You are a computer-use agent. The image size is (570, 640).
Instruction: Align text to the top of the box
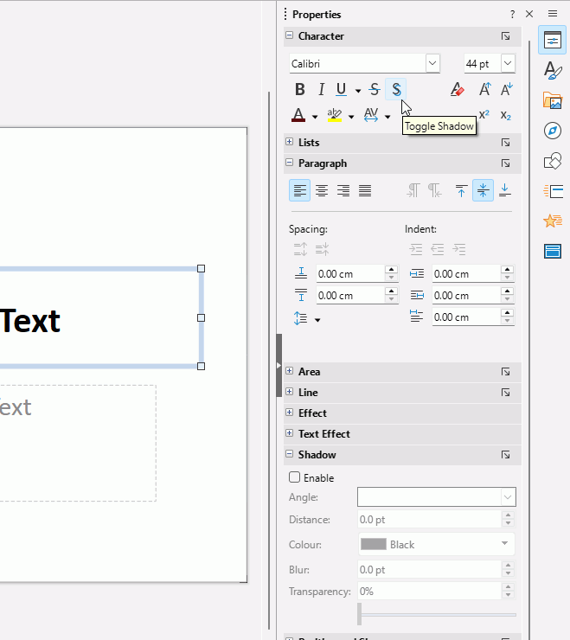tap(461, 190)
